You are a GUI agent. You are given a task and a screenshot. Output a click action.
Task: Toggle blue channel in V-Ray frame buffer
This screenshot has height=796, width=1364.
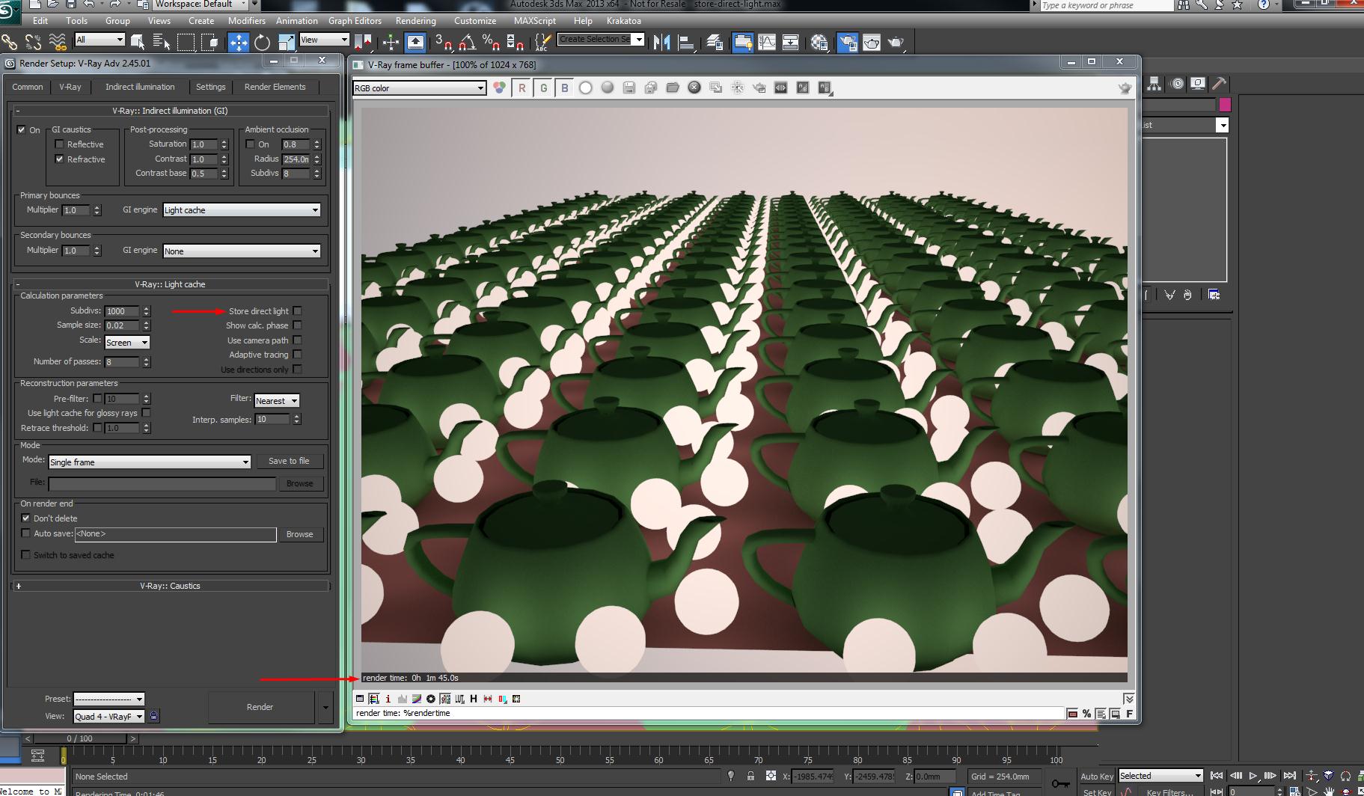(565, 88)
